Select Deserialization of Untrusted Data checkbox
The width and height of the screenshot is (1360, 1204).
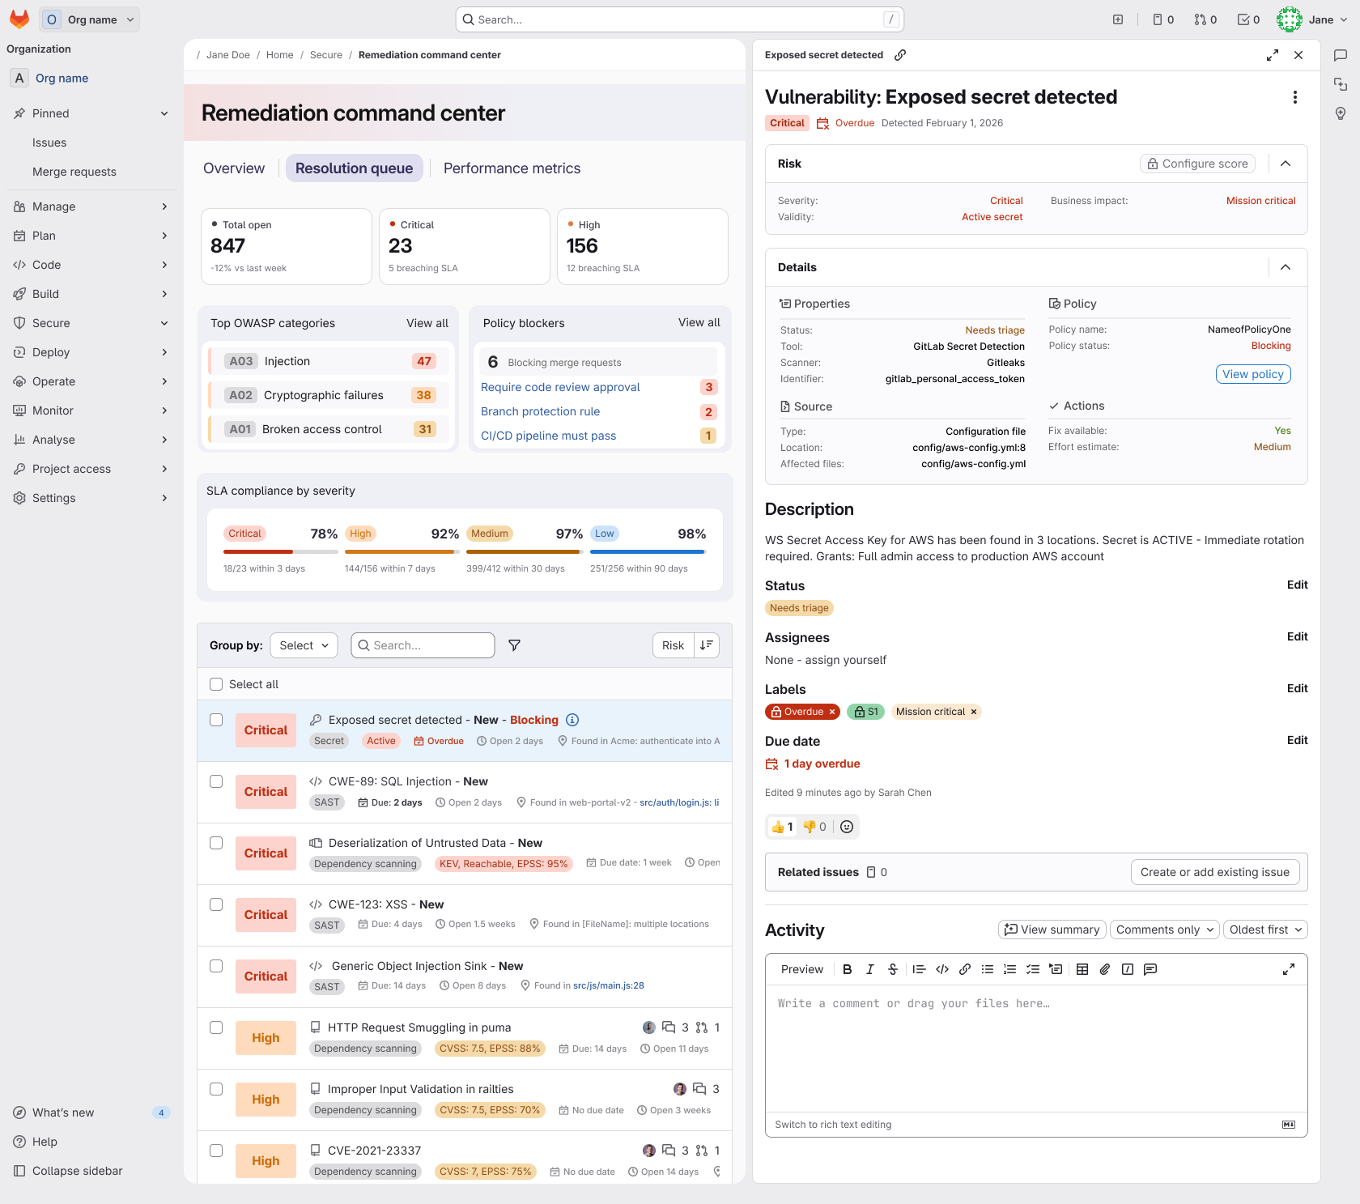pos(216,843)
